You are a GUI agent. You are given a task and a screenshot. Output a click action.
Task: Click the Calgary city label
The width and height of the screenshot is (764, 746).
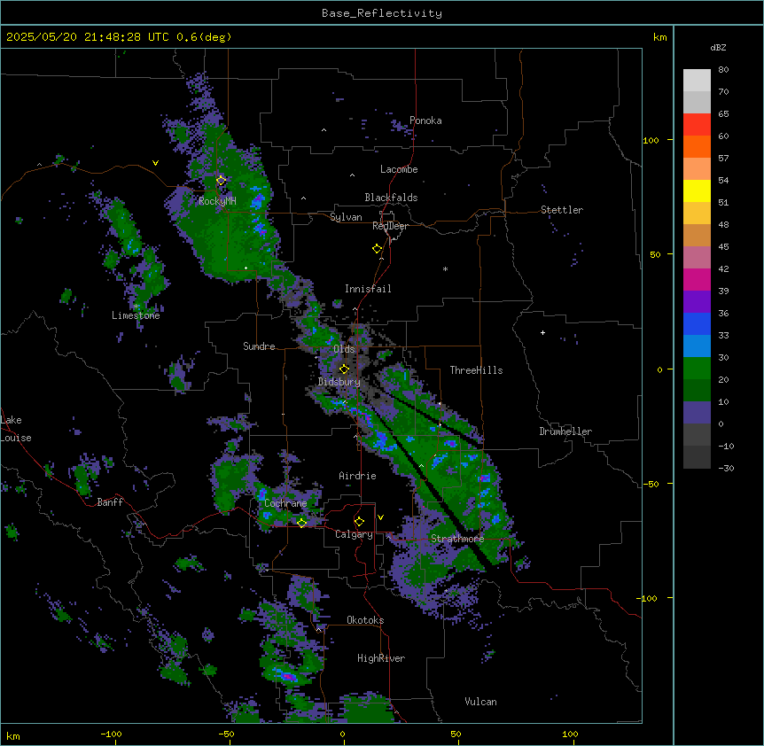(354, 534)
